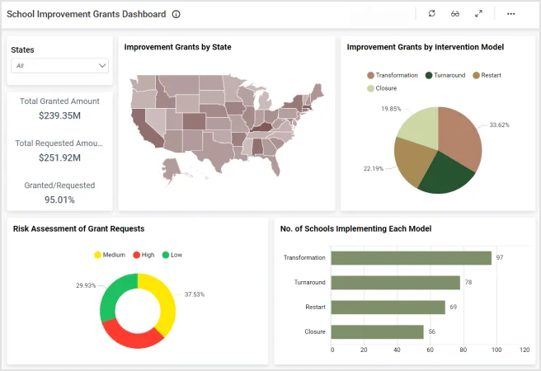Hide the Closure legend series

click(x=381, y=88)
